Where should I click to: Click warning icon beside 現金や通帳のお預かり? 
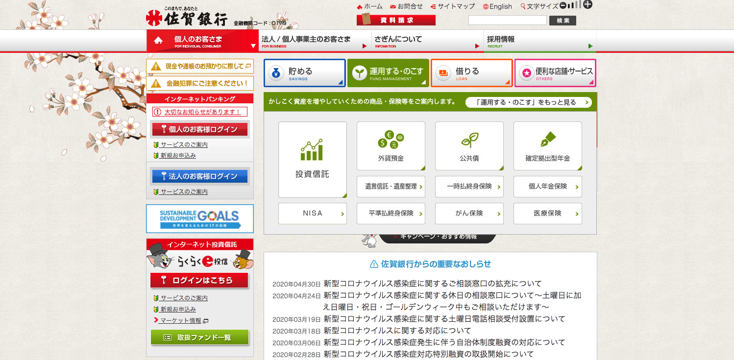[x=156, y=66]
